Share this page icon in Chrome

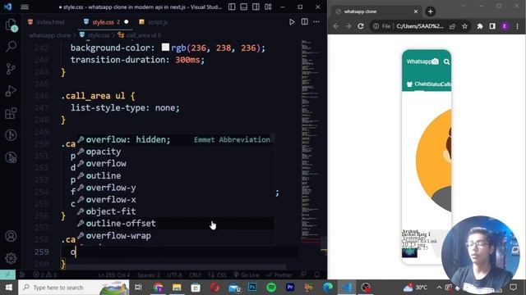(453, 26)
